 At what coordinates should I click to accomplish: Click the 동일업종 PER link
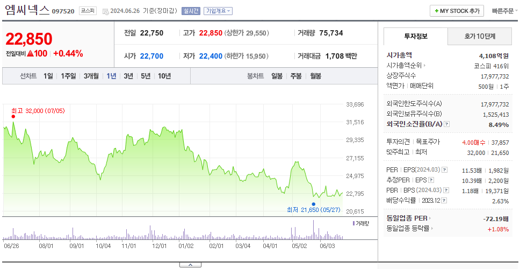407,218
